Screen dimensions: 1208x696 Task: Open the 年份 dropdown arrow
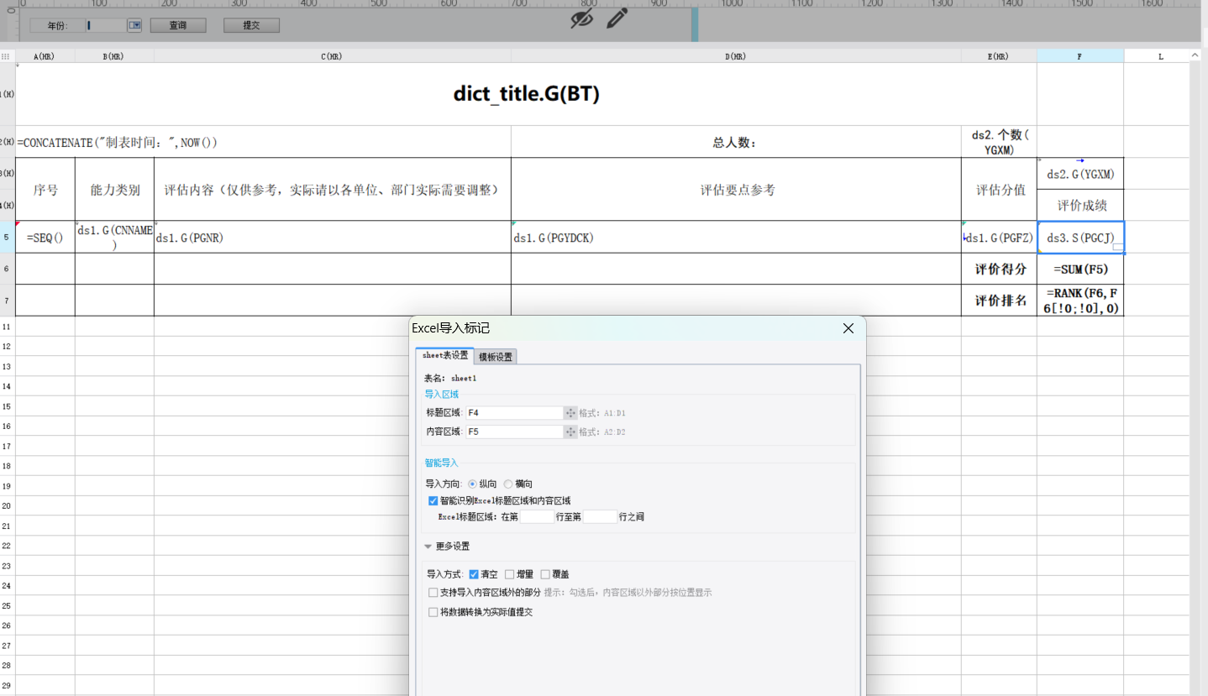(134, 25)
